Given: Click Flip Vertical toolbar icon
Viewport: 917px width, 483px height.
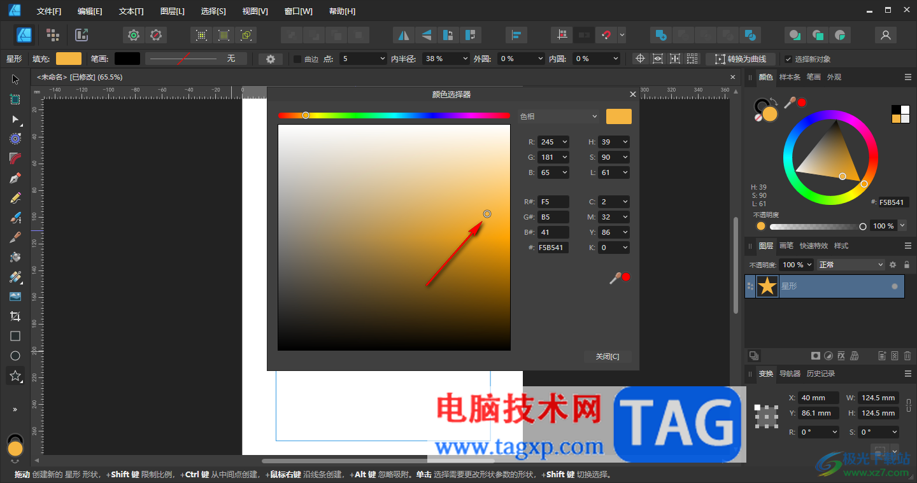Looking at the screenshot, I should pyautogui.click(x=427, y=35).
